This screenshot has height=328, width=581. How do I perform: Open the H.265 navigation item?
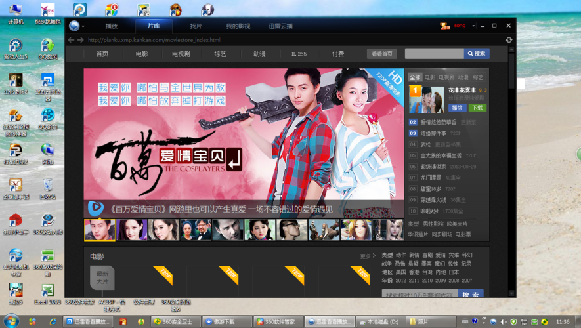[299, 54]
